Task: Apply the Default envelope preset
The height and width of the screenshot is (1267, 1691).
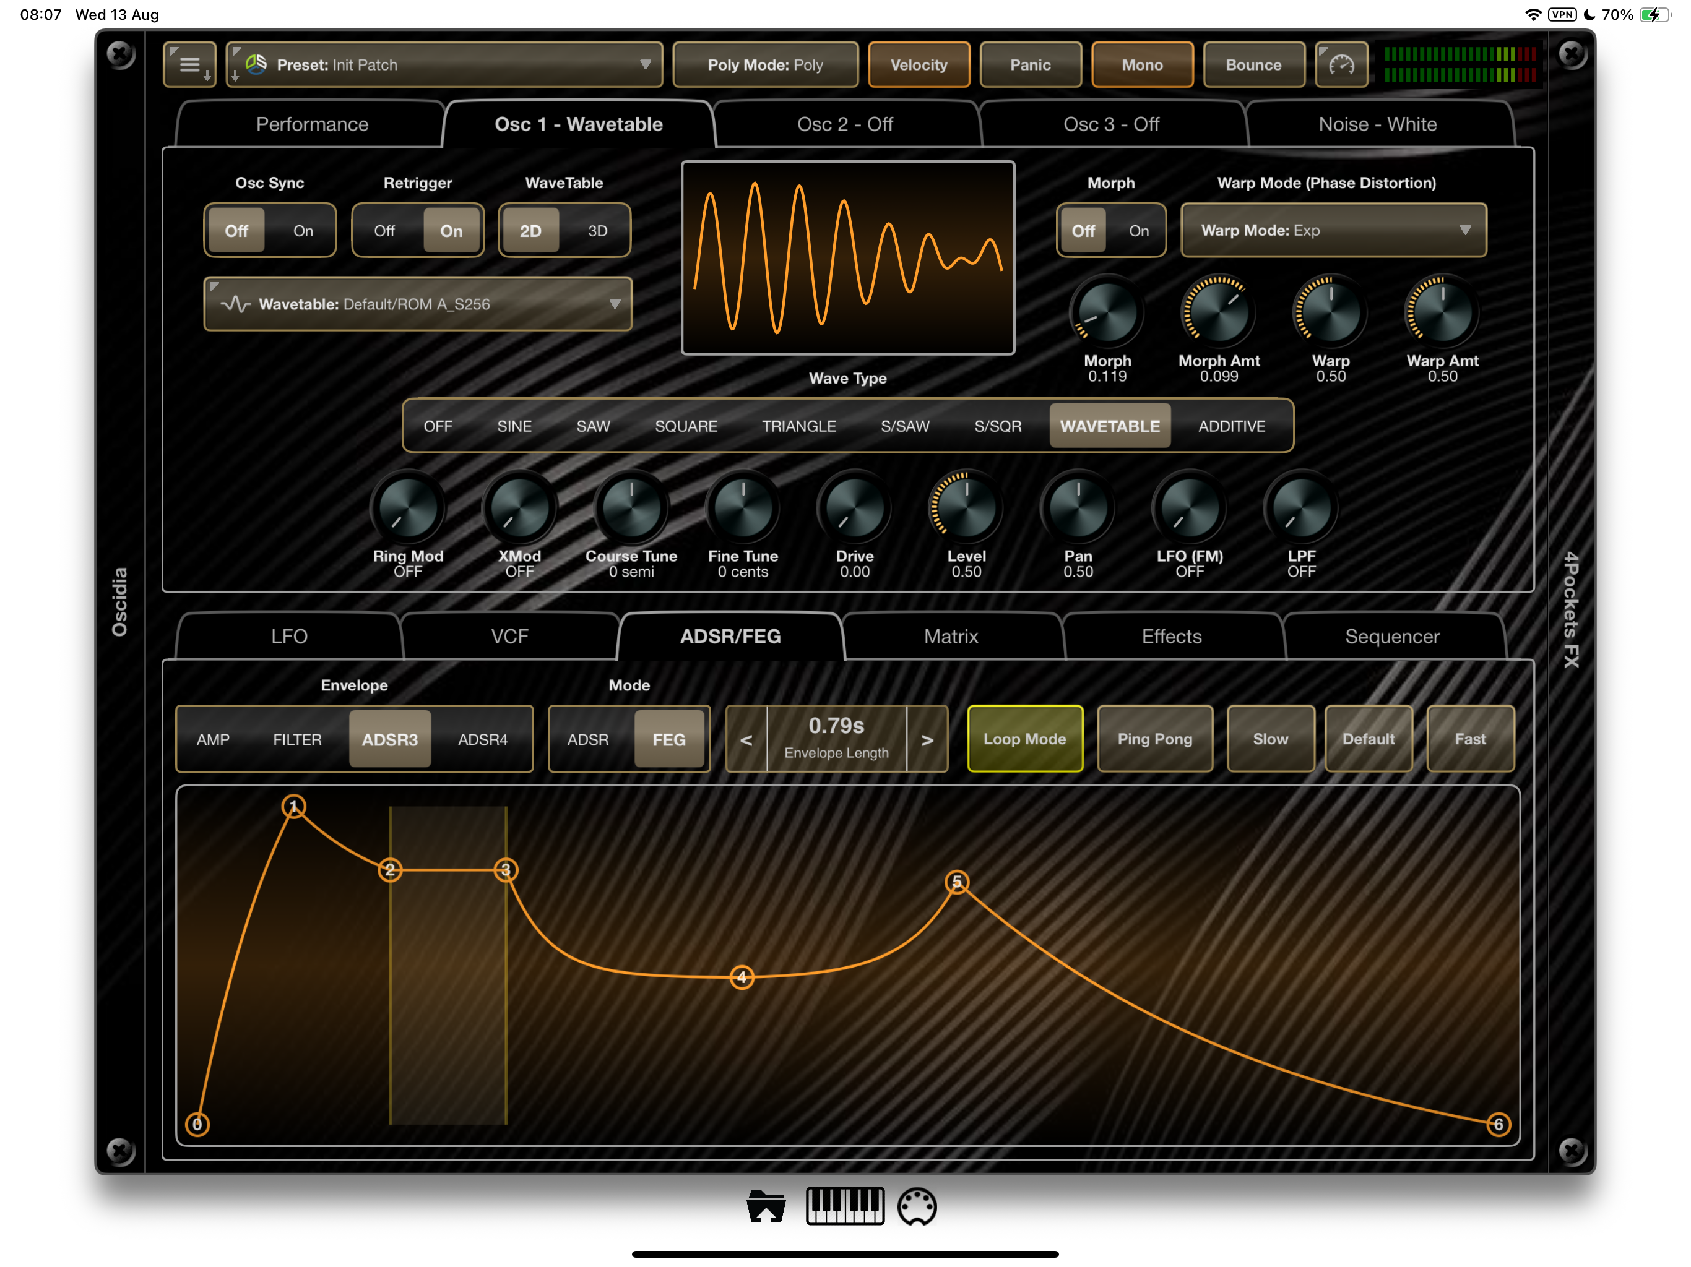Action: point(1369,739)
